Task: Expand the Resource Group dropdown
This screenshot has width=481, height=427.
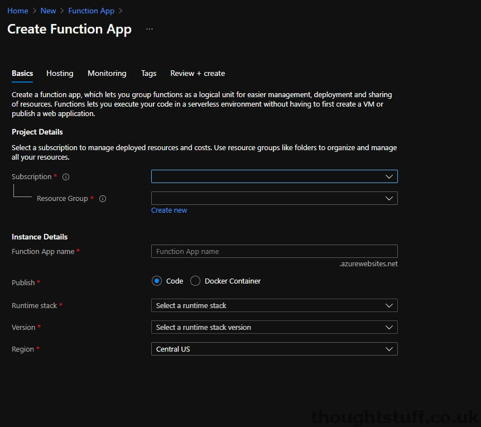Action: pos(274,198)
